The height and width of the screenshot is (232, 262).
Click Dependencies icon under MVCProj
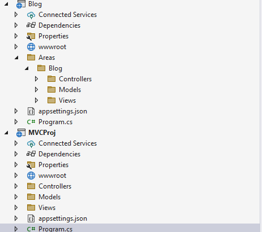point(31,154)
